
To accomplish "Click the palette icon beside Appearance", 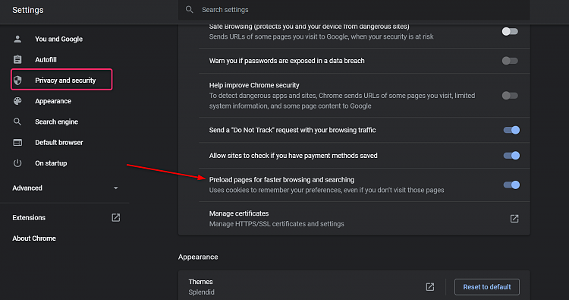I will click(17, 101).
